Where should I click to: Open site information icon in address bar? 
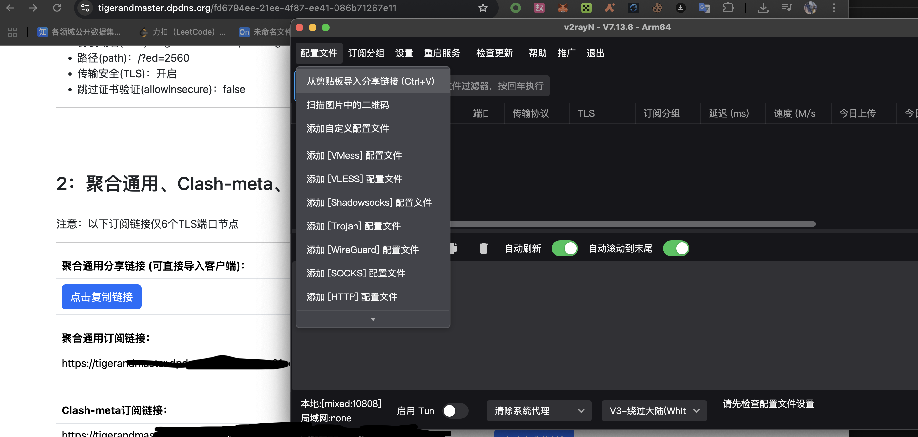85,8
